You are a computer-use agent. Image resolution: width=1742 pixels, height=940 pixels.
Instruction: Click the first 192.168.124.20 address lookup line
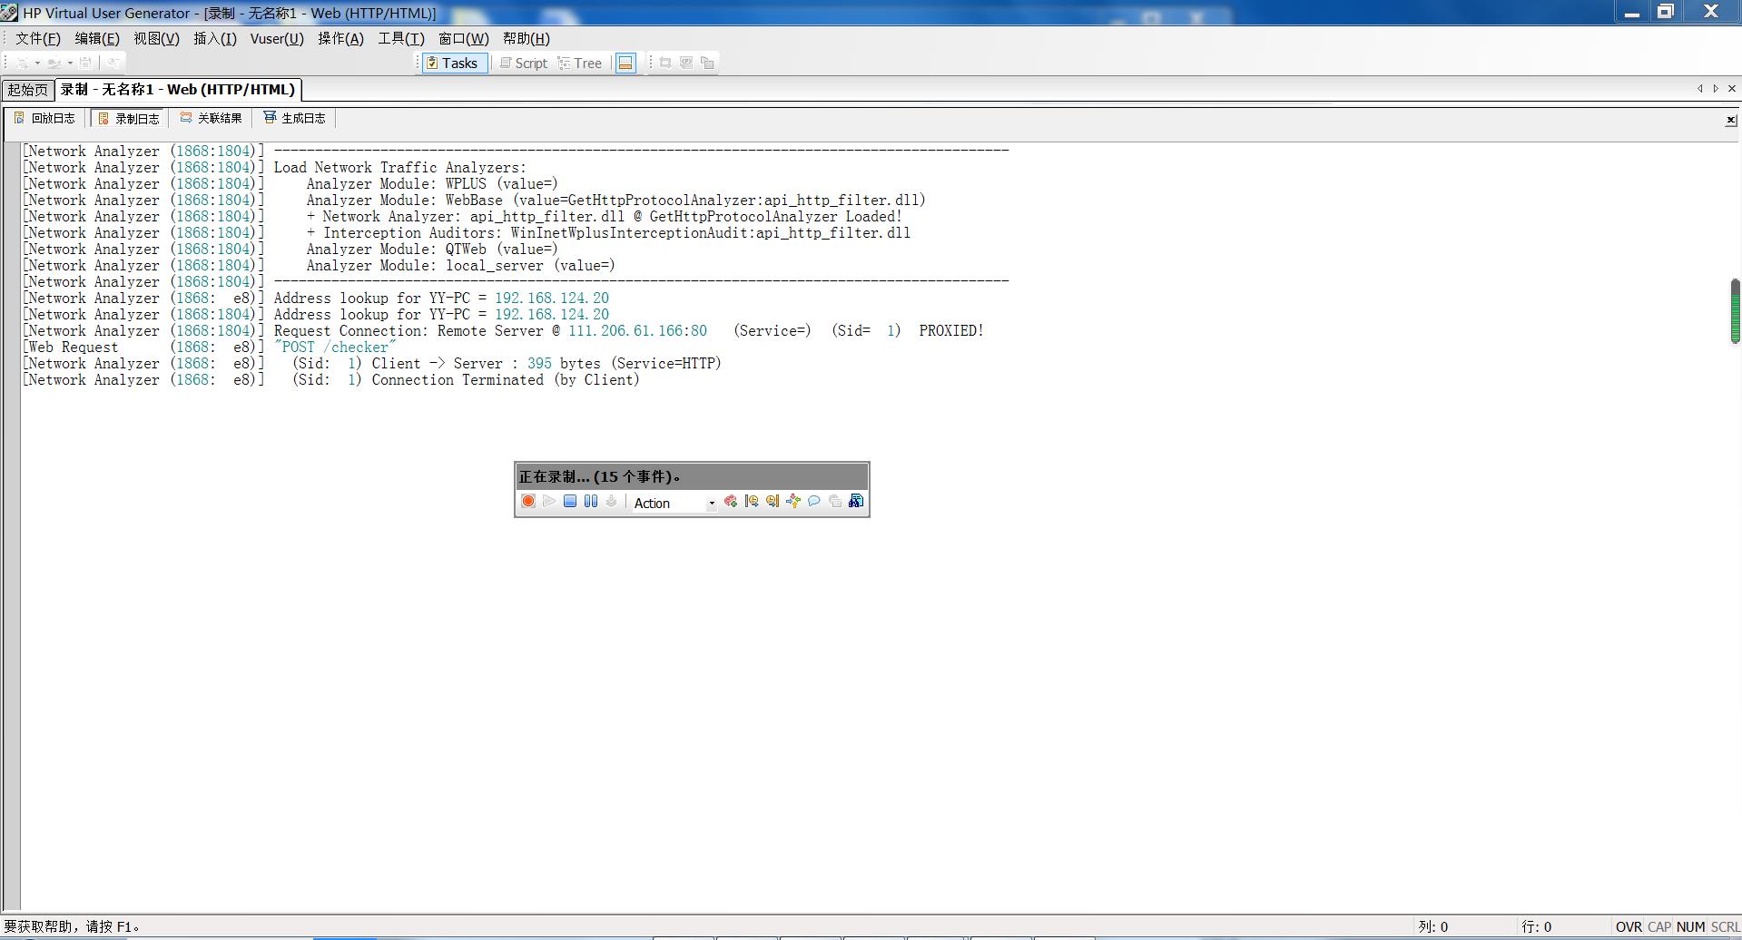(x=316, y=299)
